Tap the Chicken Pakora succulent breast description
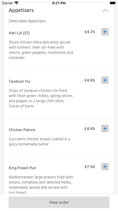Screen dimensions: 118x211 [x=39, y=142]
